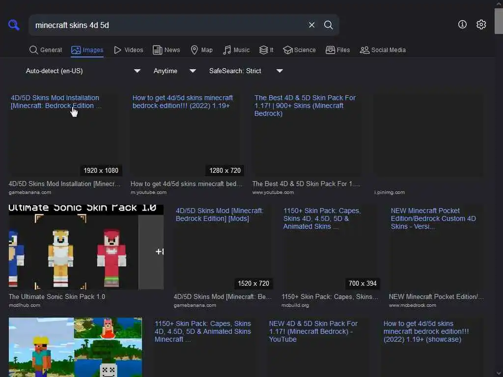
Task: Open NEW Minecraft Pocket Edition/Bedrock Custom 4D link
Action: pyautogui.click(x=433, y=218)
